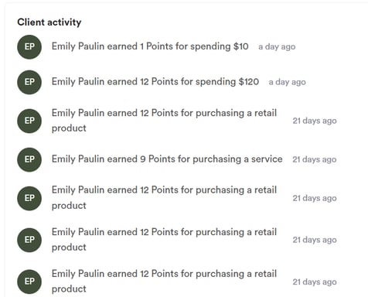Click the 'Client activity' heading
Screen dimensions: 368x297
49,22
